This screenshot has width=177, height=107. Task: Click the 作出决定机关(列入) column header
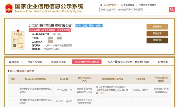click(84, 79)
